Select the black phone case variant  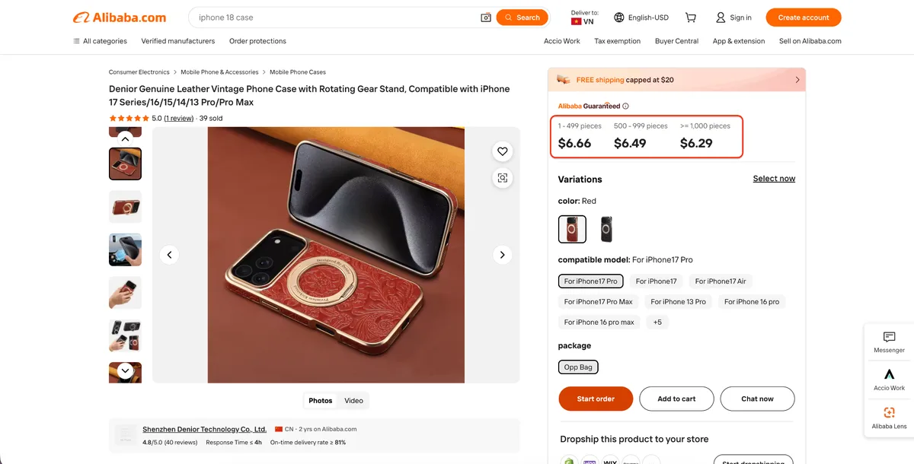(606, 229)
